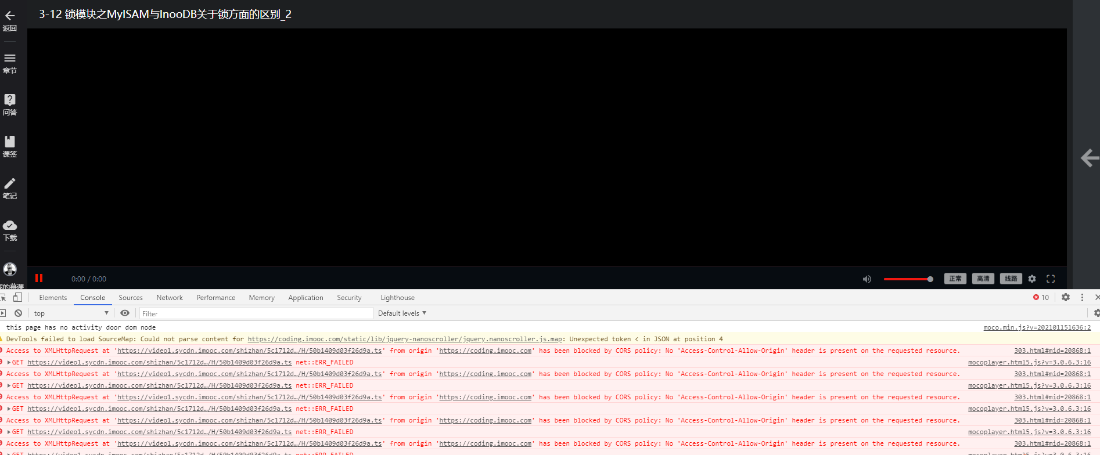Switch to the Application tab
The image size is (1100, 455).
[x=305, y=298]
